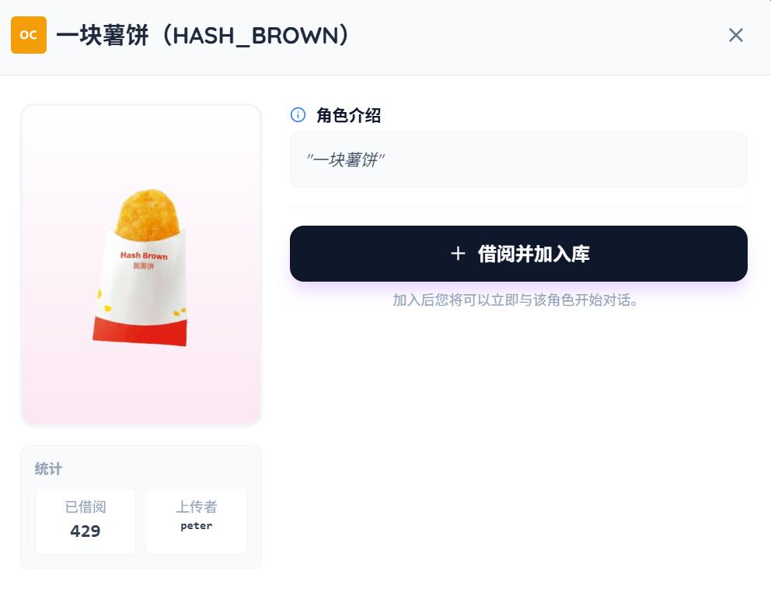
Task: Click the uploader name peter
Action: coord(196,526)
